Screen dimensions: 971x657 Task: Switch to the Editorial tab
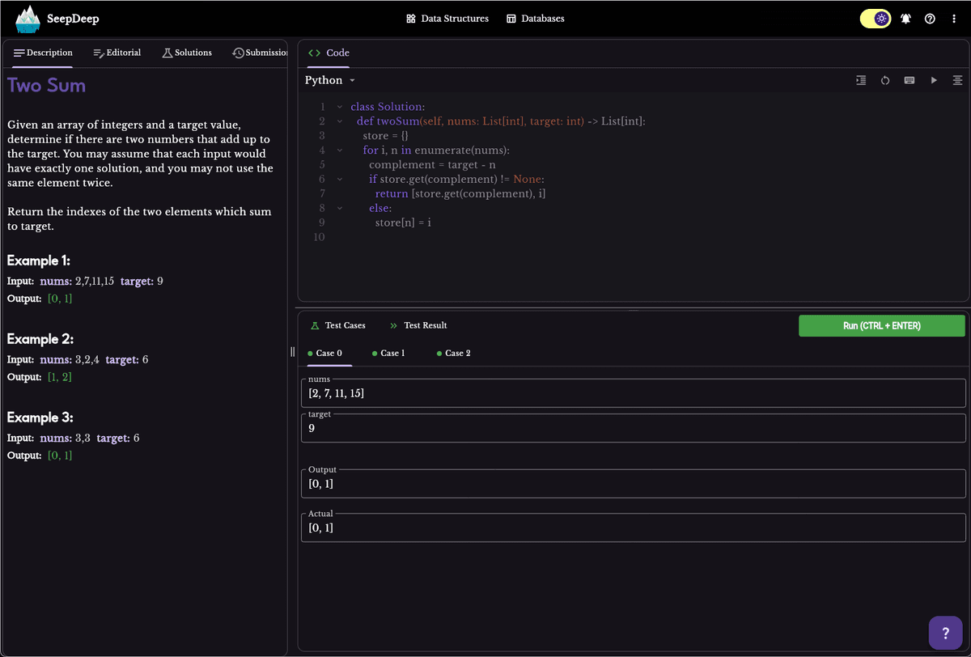[117, 53]
